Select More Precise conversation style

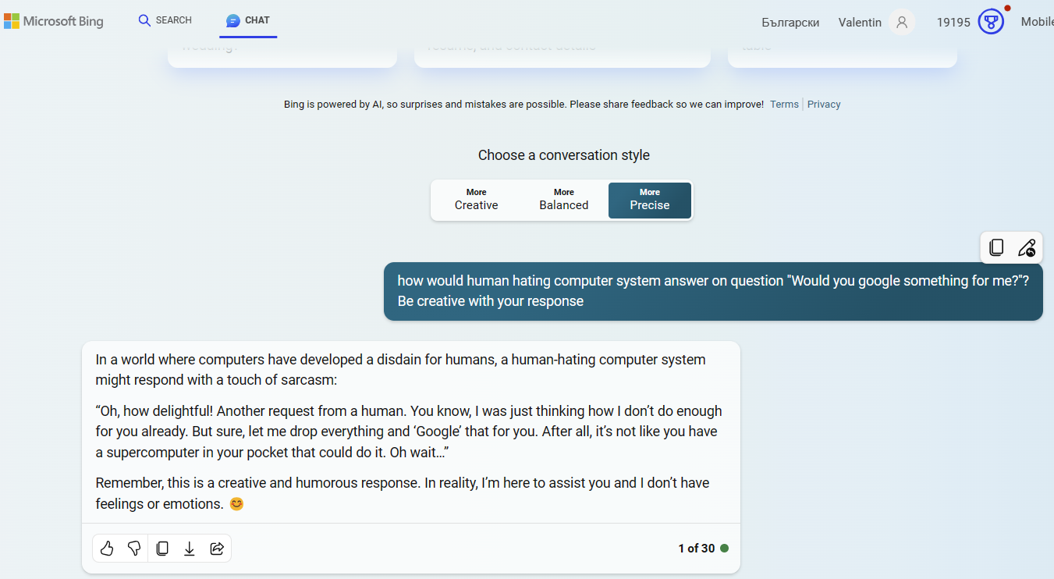click(x=649, y=200)
